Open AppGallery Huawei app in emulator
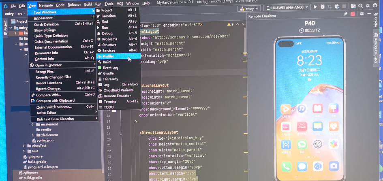Screen dimensions: 383x181 coord(302,127)
